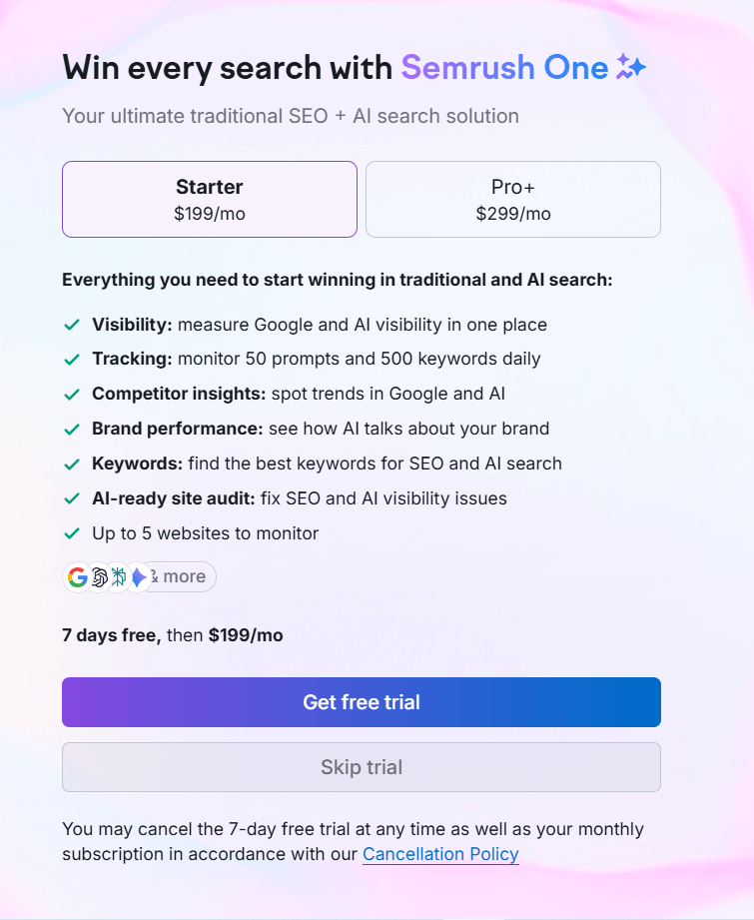The image size is (754, 920).
Task: Click checkmark next to Up to 5 websites
Action: 70,532
